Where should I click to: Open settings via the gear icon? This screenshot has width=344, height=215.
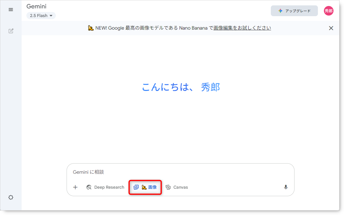(x=11, y=197)
